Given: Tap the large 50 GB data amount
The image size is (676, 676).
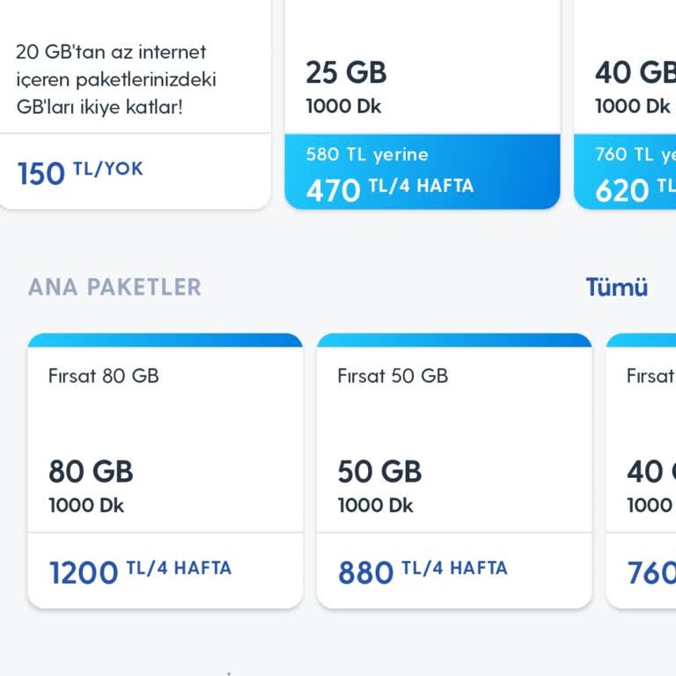Looking at the screenshot, I should click(379, 472).
